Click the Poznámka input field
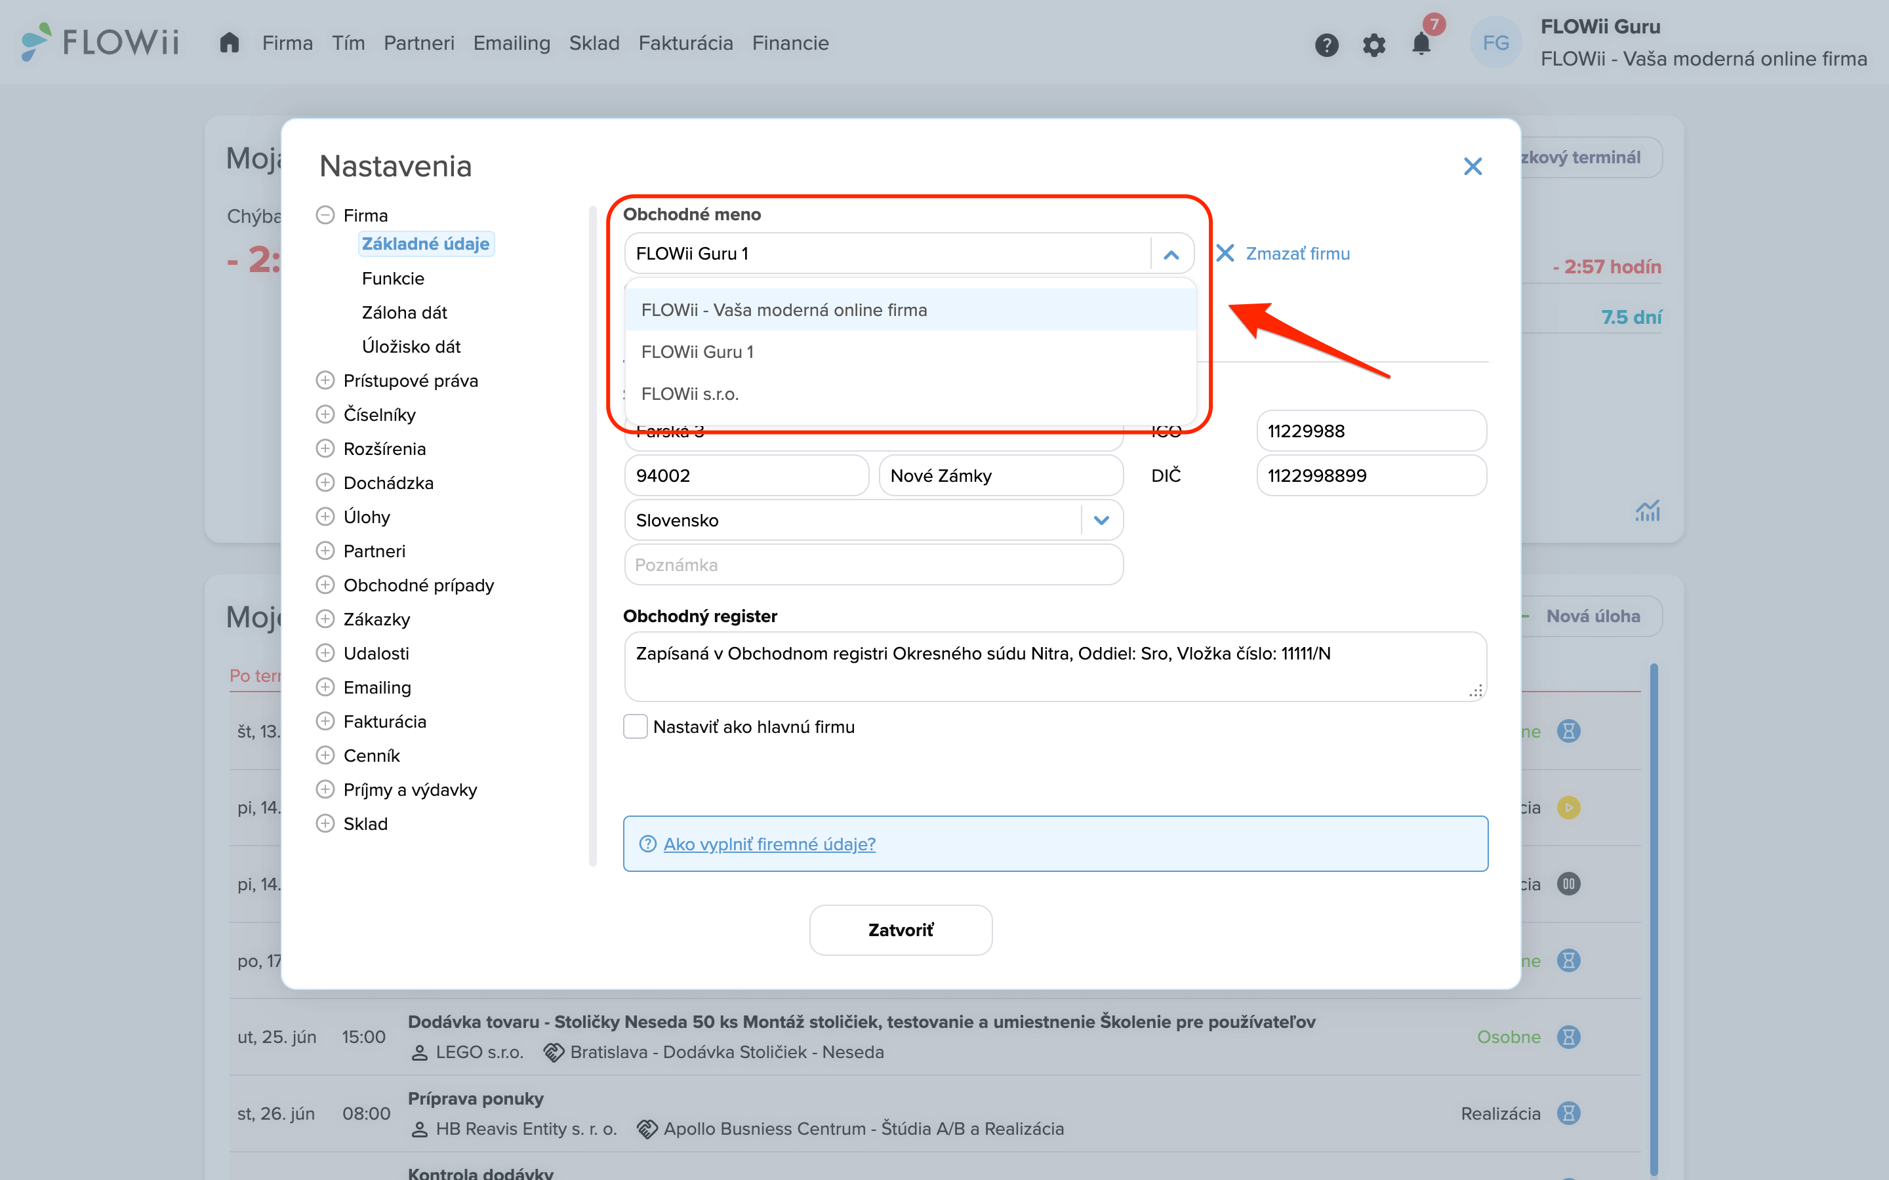The image size is (1889, 1180). pos(874,565)
